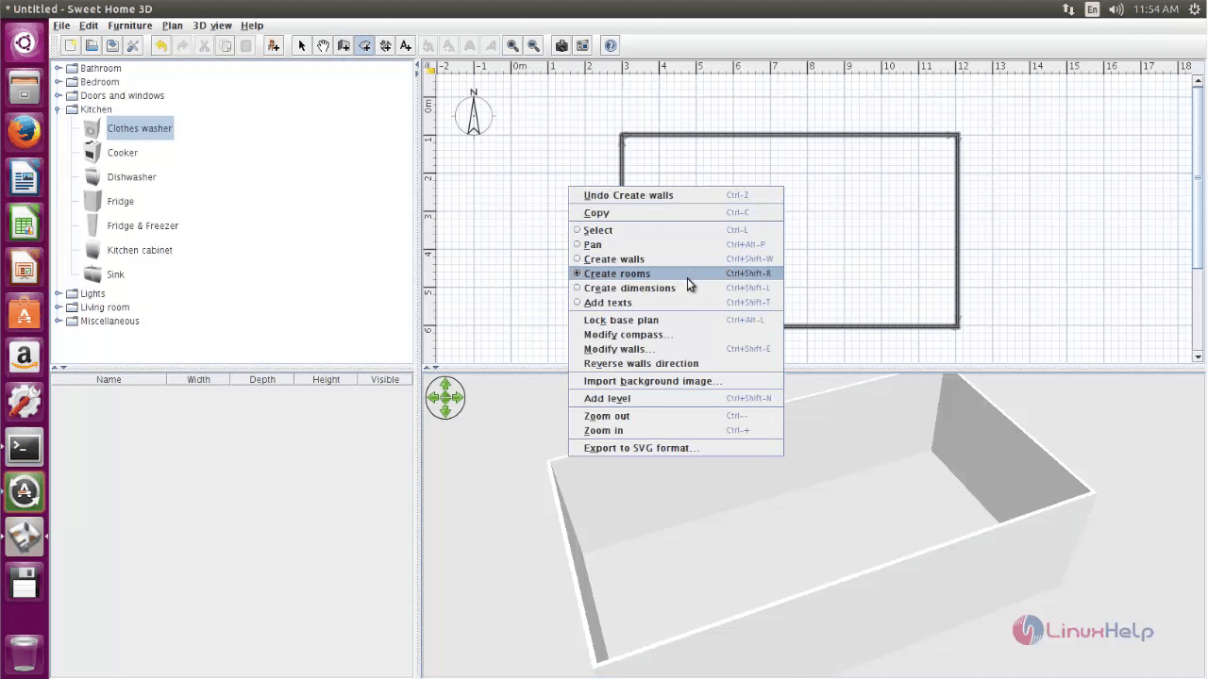
Task: Open Firefox from the Ubuntu launcher
Action: [x=25, y=133]
